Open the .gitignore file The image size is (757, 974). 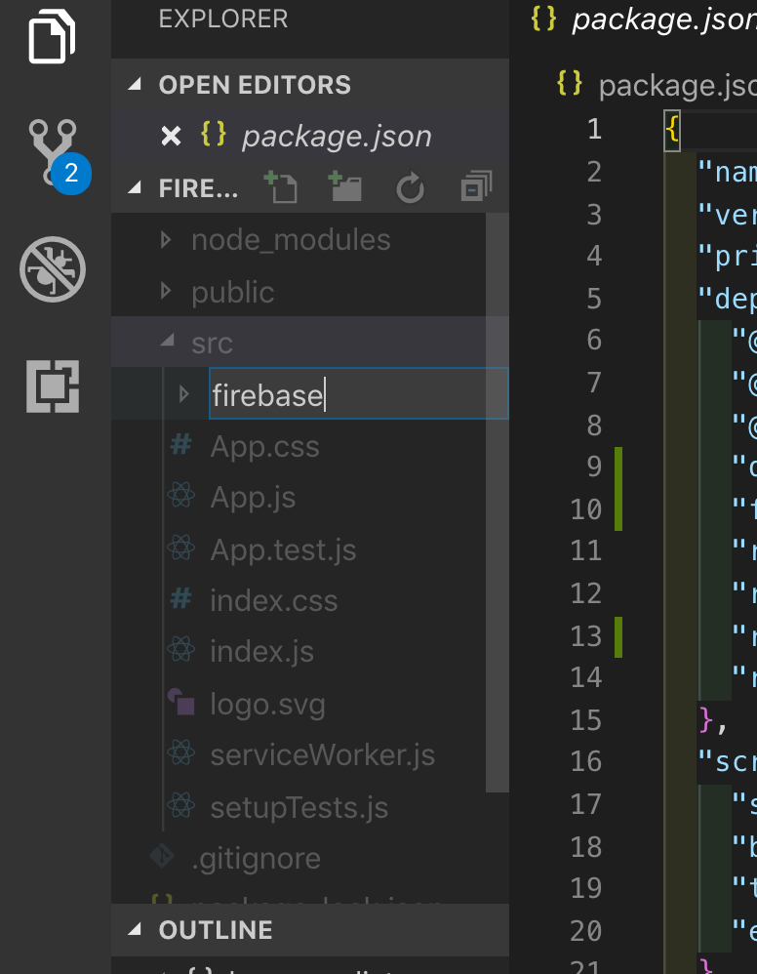(256, 858)
